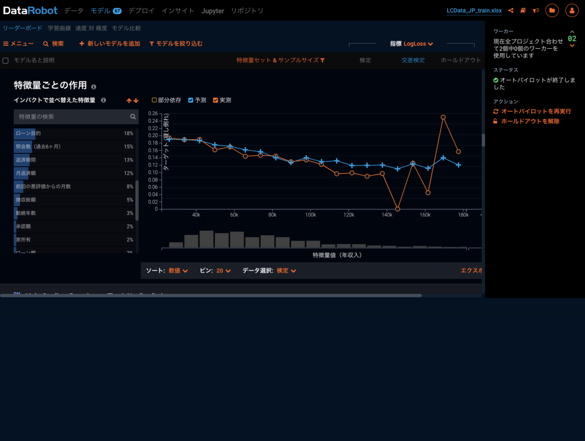Tick the select-all checkbox beside モデル名と説明
Screen dimensions: 585x441
coord(5,60)
